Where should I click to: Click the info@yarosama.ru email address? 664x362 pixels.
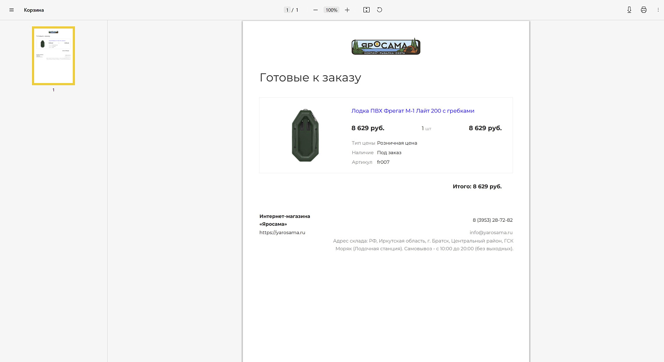coord(491,232)
